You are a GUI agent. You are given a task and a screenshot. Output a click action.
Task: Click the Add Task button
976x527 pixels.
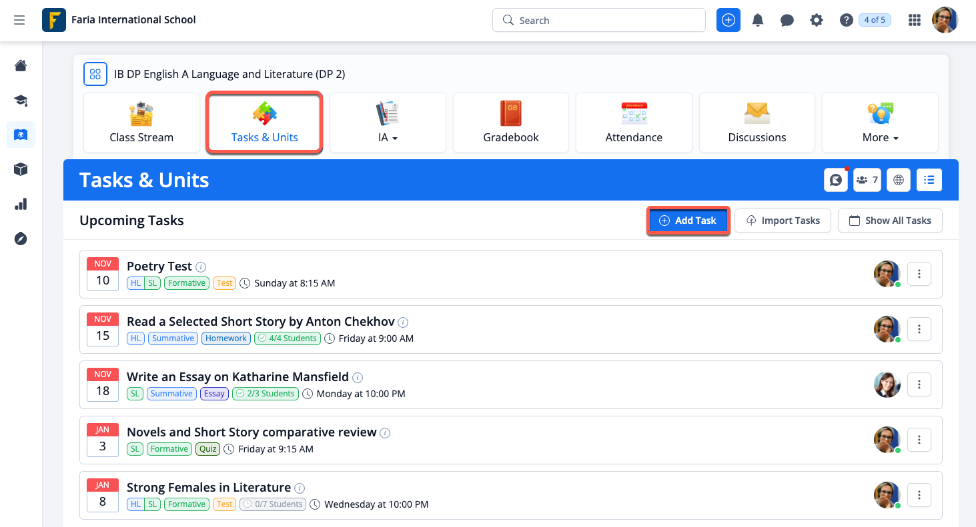pyautogui.click(x=688, y=221)
